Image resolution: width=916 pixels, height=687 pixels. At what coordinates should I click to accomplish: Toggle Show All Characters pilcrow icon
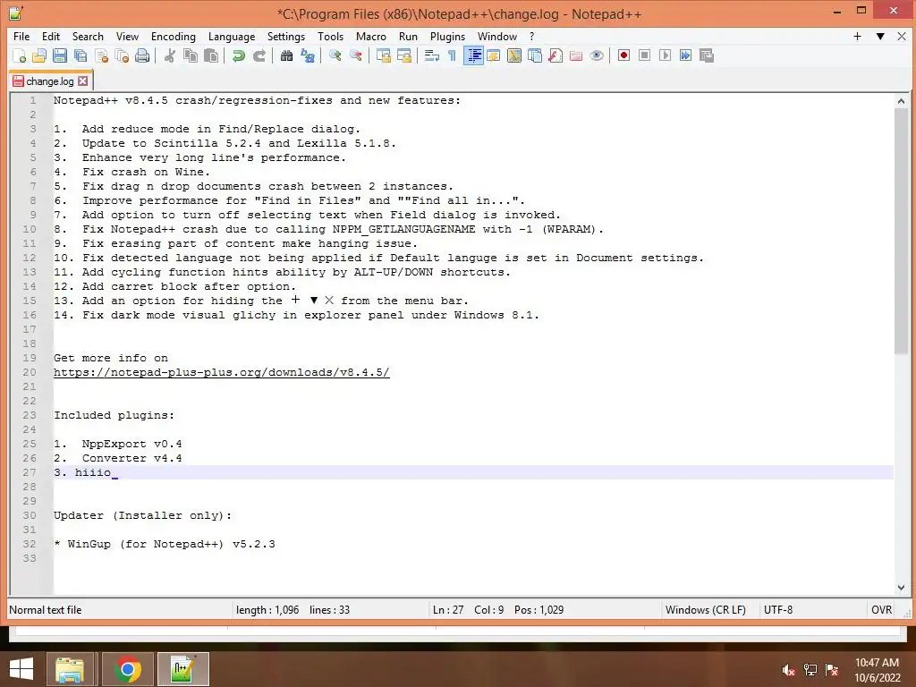[452, 55]
